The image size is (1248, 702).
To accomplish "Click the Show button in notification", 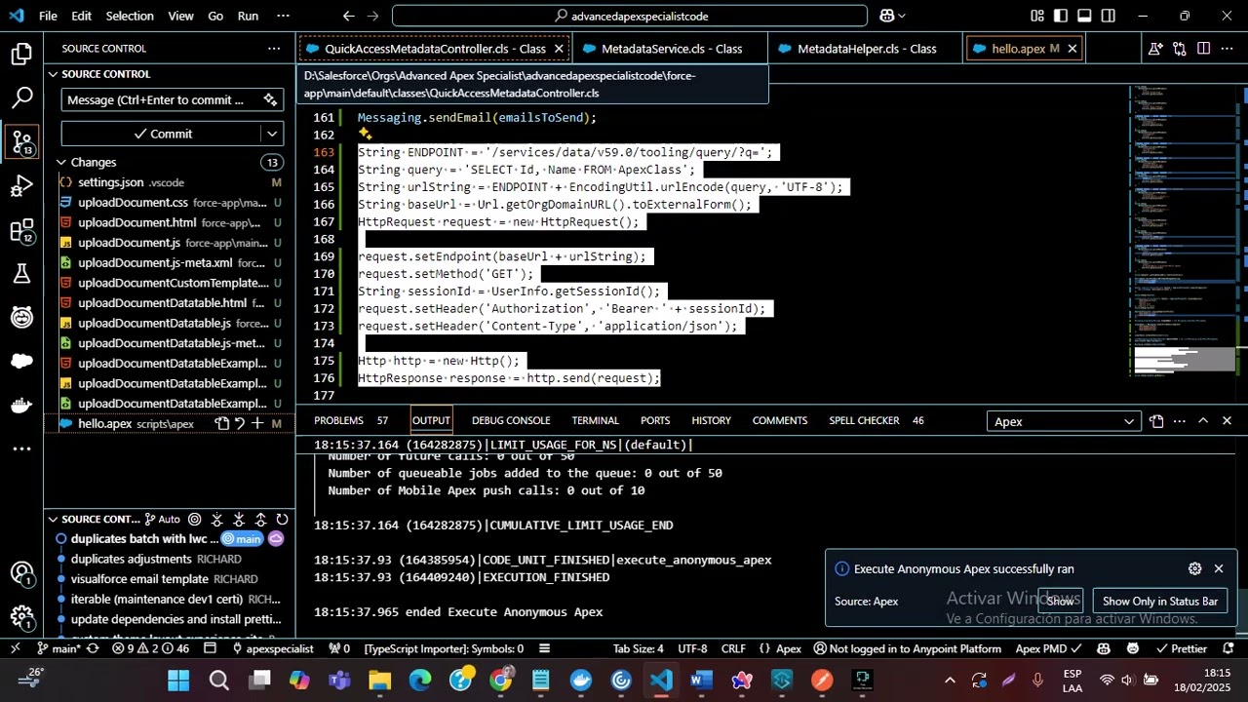I will (1061, 601).
